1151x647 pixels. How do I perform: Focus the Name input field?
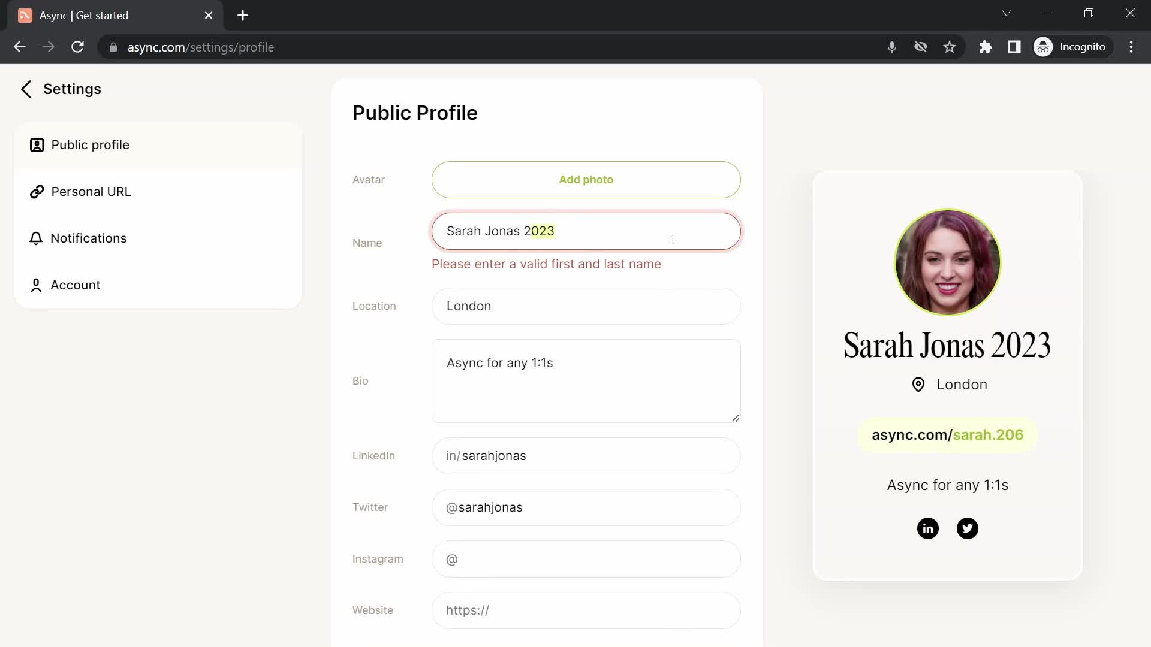586,231
